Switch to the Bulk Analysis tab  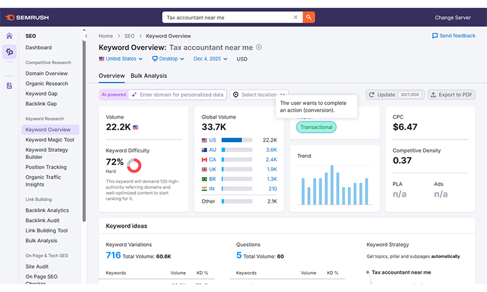[x=149, y=76]
